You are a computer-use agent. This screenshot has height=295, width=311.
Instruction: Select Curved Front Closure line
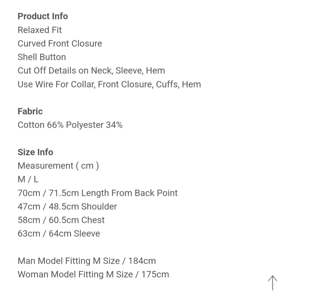coord(60,44)
